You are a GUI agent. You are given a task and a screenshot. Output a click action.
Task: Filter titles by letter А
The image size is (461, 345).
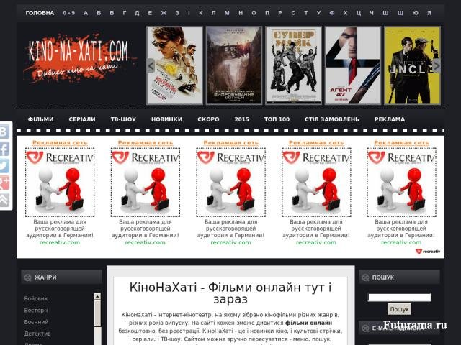point(86,13)
